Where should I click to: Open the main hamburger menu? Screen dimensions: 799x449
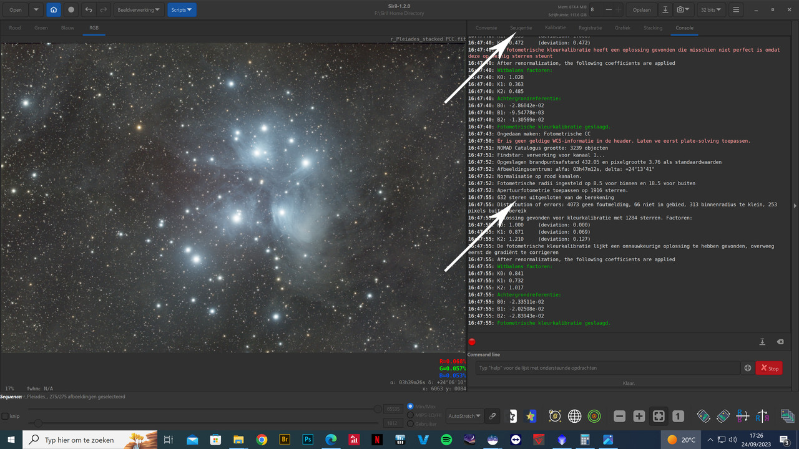coord(736,10)
